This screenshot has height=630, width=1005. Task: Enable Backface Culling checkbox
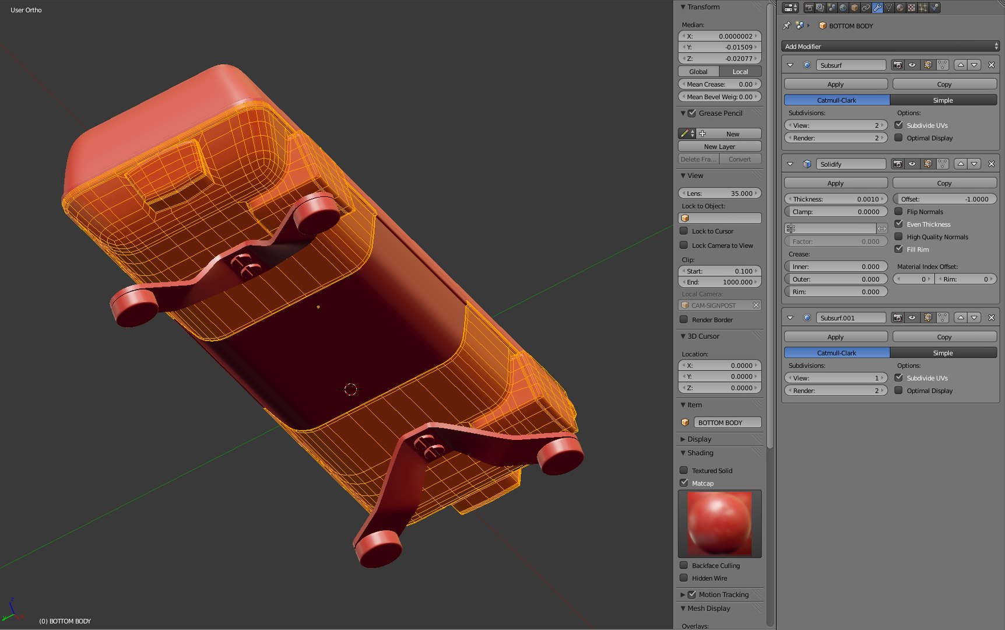coord(684,565)
